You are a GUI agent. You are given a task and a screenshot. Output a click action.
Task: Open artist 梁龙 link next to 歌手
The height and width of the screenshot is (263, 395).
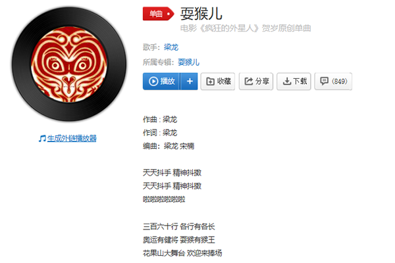(171, 47)
